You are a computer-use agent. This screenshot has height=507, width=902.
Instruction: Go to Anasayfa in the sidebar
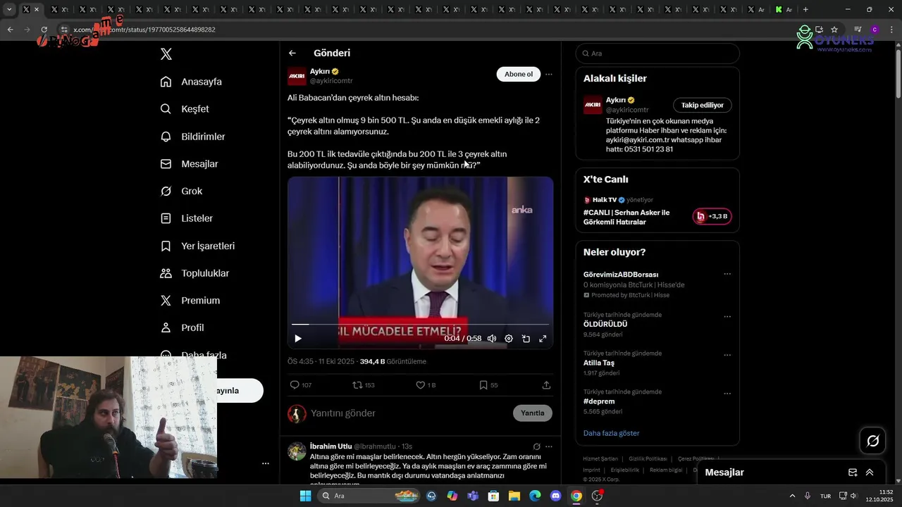191,82
